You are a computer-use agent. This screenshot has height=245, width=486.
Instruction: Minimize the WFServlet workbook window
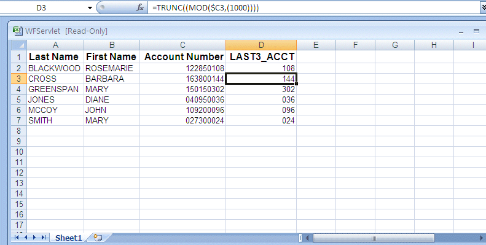(x=461, y=31)
